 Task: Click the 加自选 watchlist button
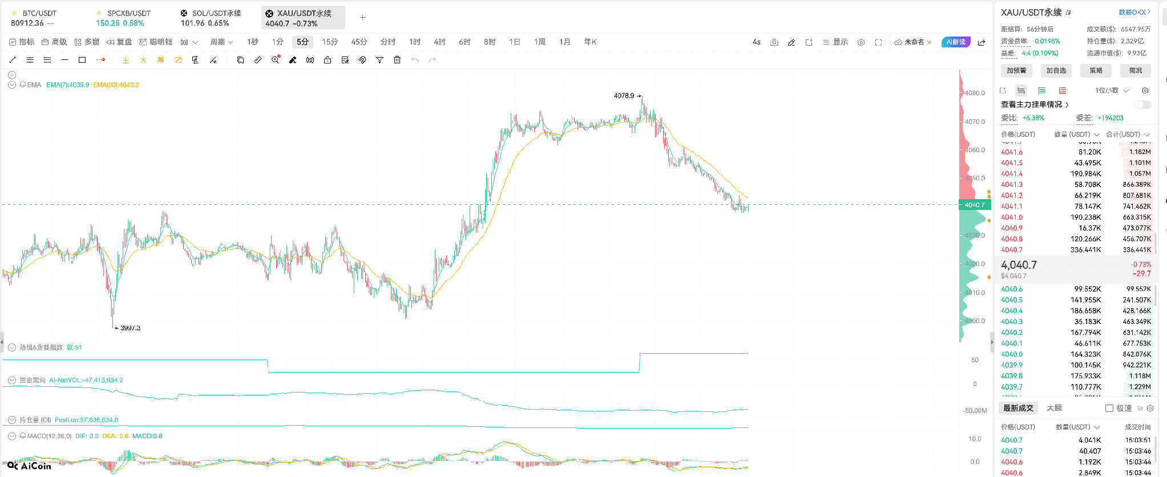(x=1056, y=71)
